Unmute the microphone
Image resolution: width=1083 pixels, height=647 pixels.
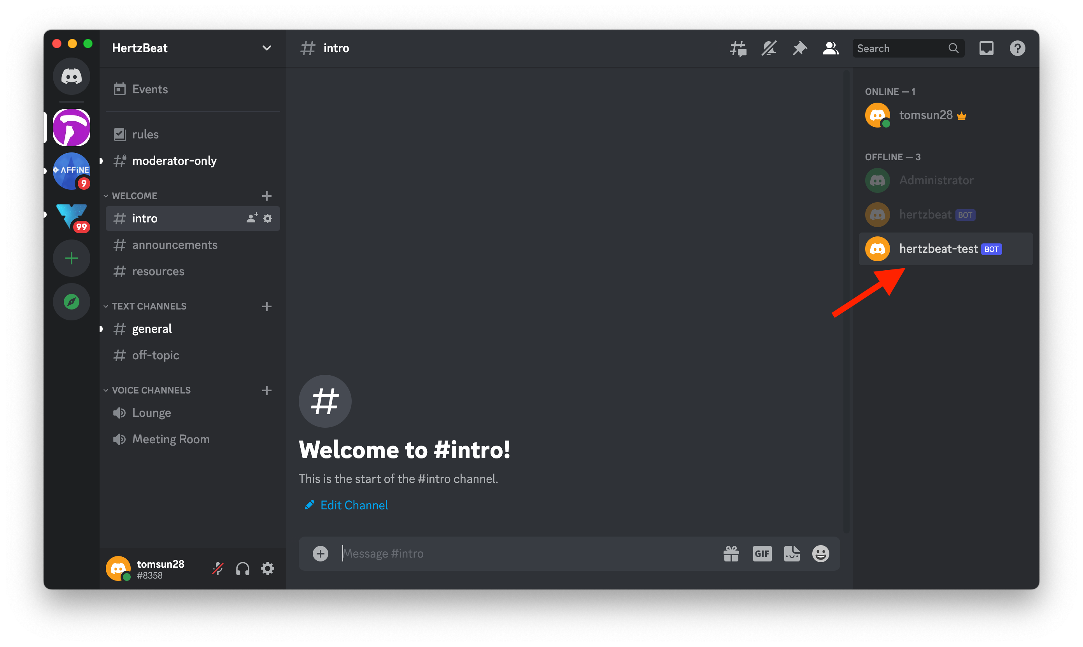(x=217, y=568)
